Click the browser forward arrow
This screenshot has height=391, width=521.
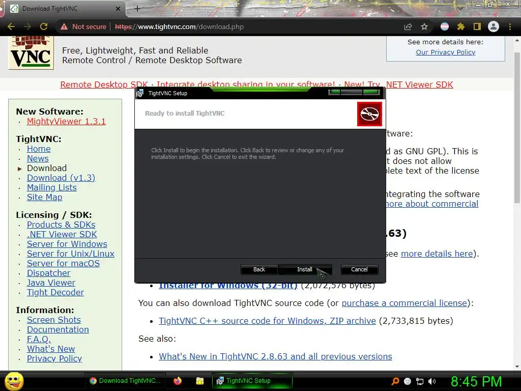click(x=27, y=26)
